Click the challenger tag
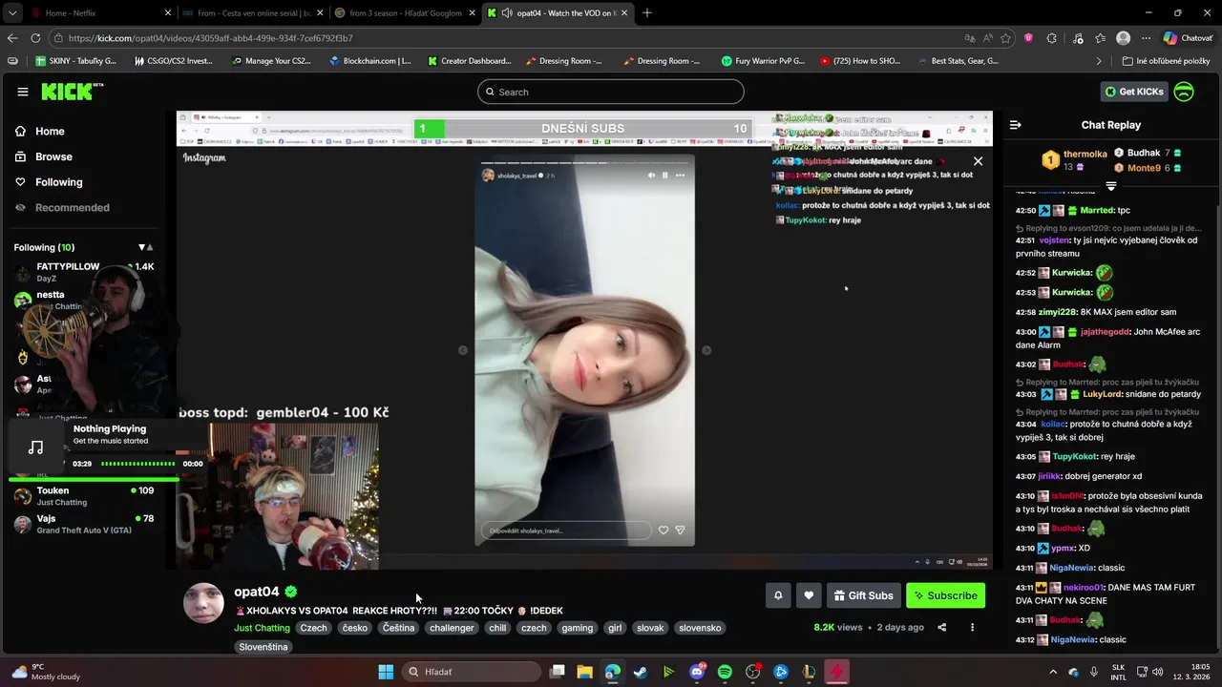 coord(452,628)
